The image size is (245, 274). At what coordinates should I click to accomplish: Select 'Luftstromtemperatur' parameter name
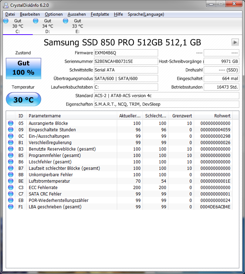click(49, 181)
